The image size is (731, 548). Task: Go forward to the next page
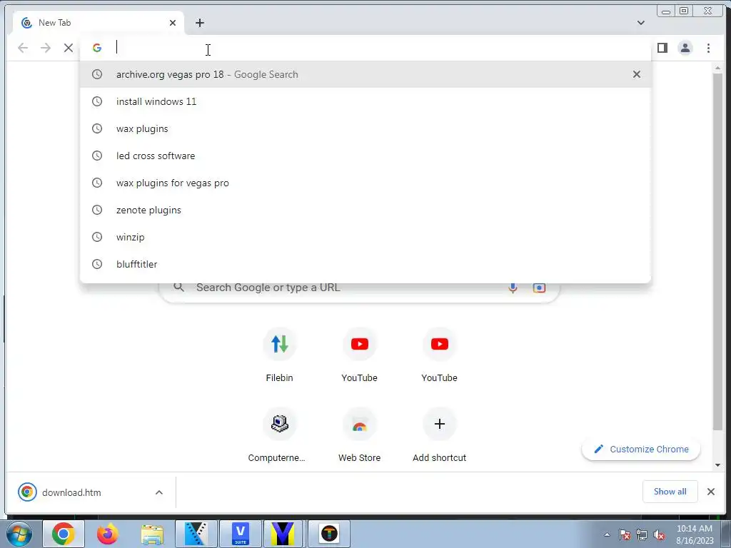pos(46,48)
